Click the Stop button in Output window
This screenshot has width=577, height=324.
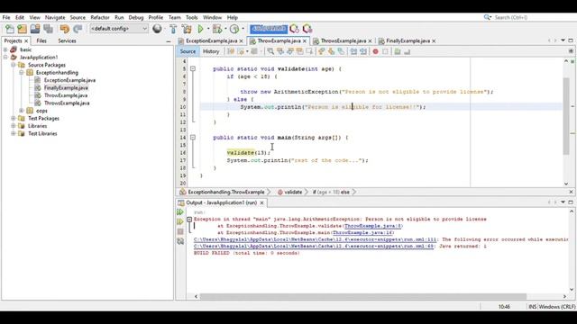180,231
